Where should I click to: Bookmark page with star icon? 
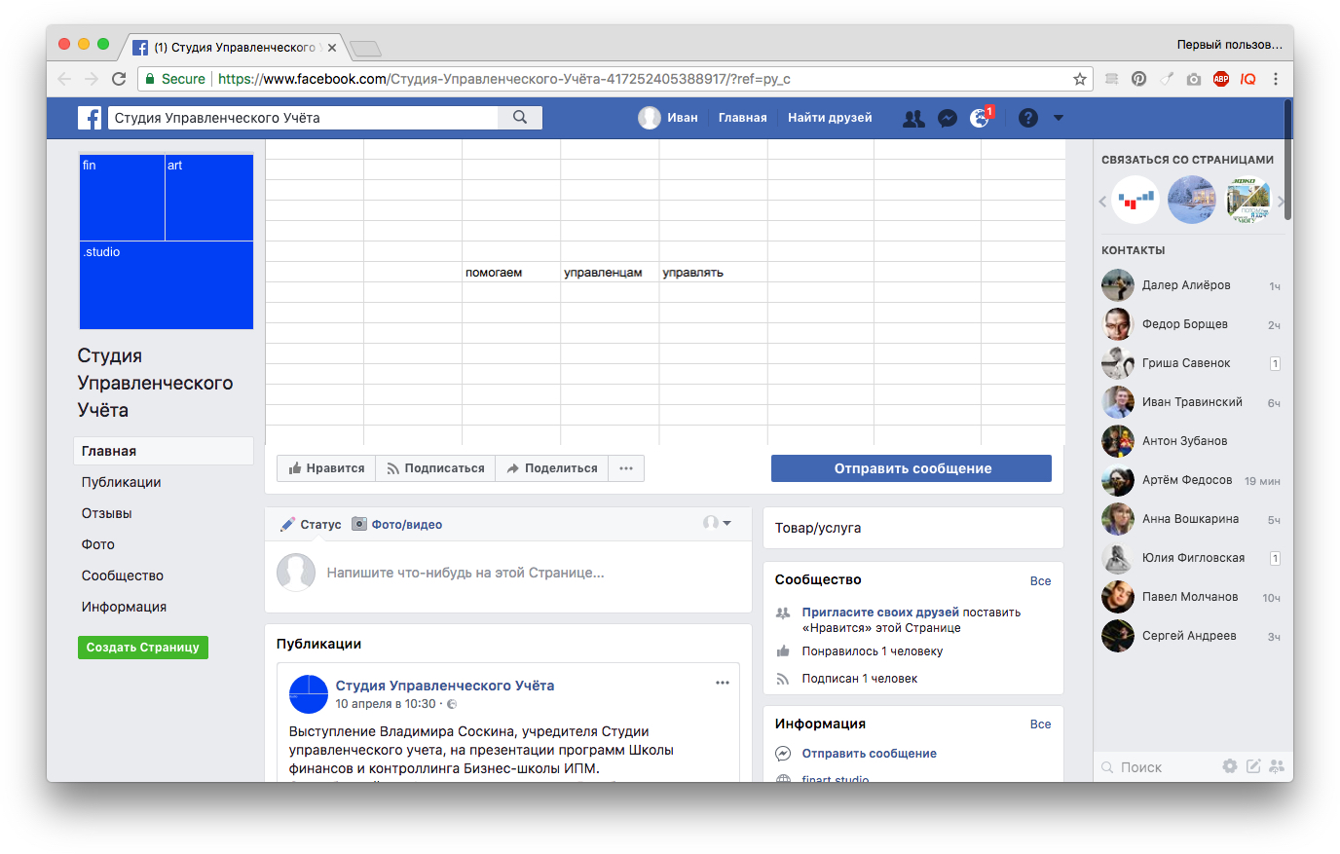[x=1079, y=79]
